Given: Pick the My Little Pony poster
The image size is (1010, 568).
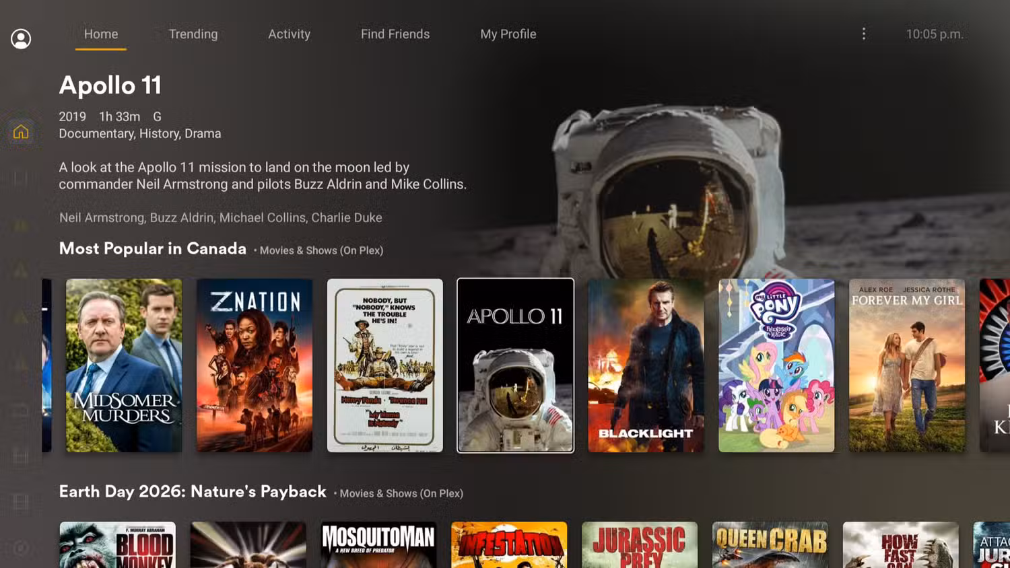Looking at the screenshot, I should click(776, 365).
